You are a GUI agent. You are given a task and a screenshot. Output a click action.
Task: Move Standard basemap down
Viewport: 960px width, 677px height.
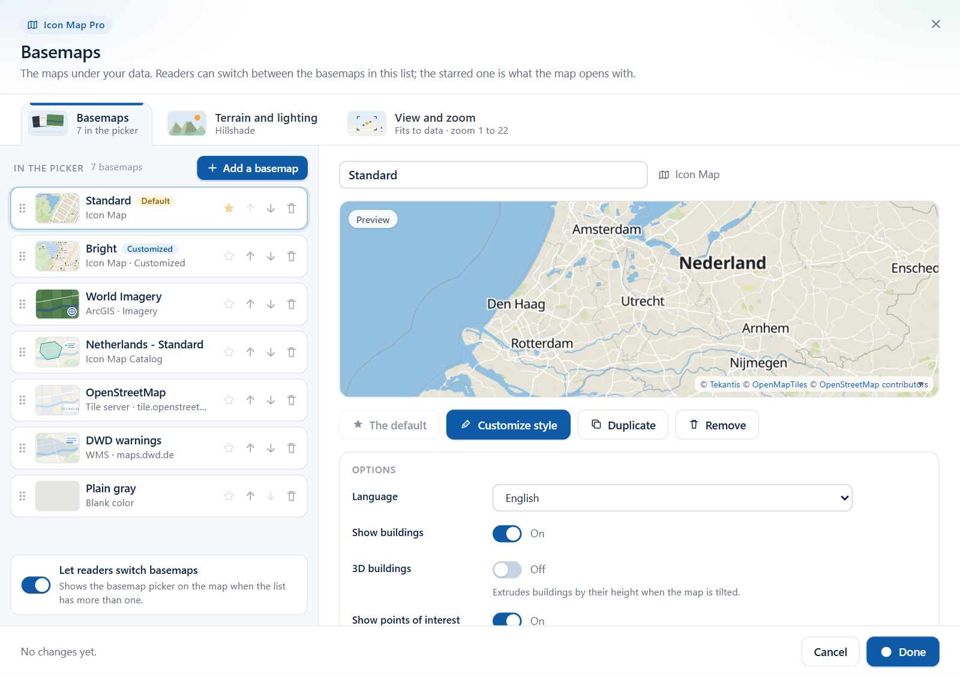click(271, 208)
